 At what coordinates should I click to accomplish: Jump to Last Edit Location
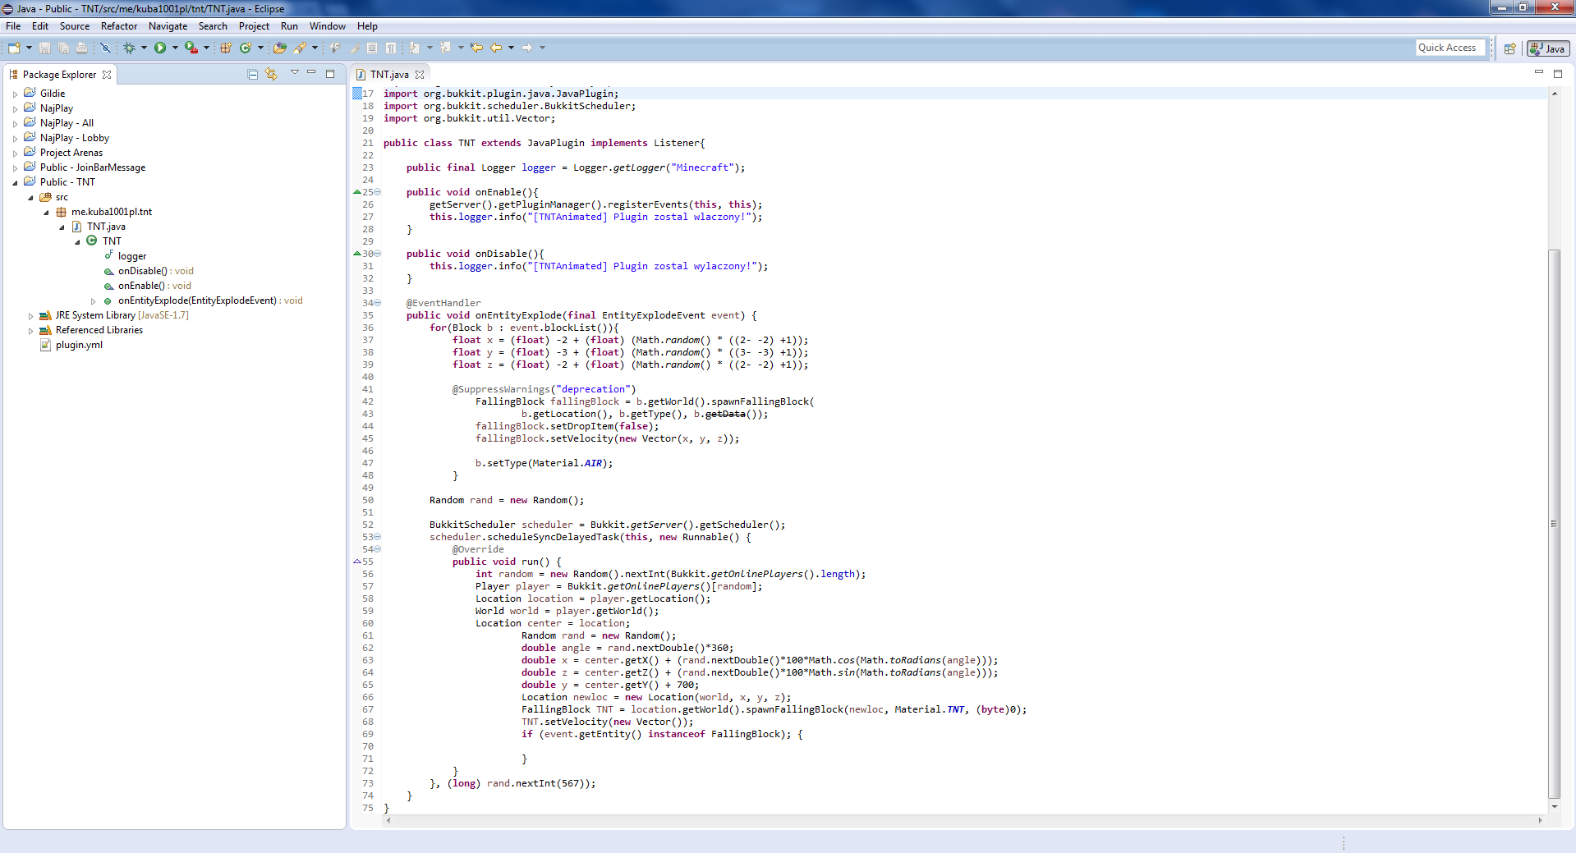coord(476,48)
